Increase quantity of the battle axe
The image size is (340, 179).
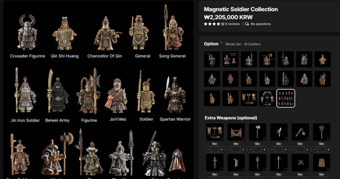264,149
